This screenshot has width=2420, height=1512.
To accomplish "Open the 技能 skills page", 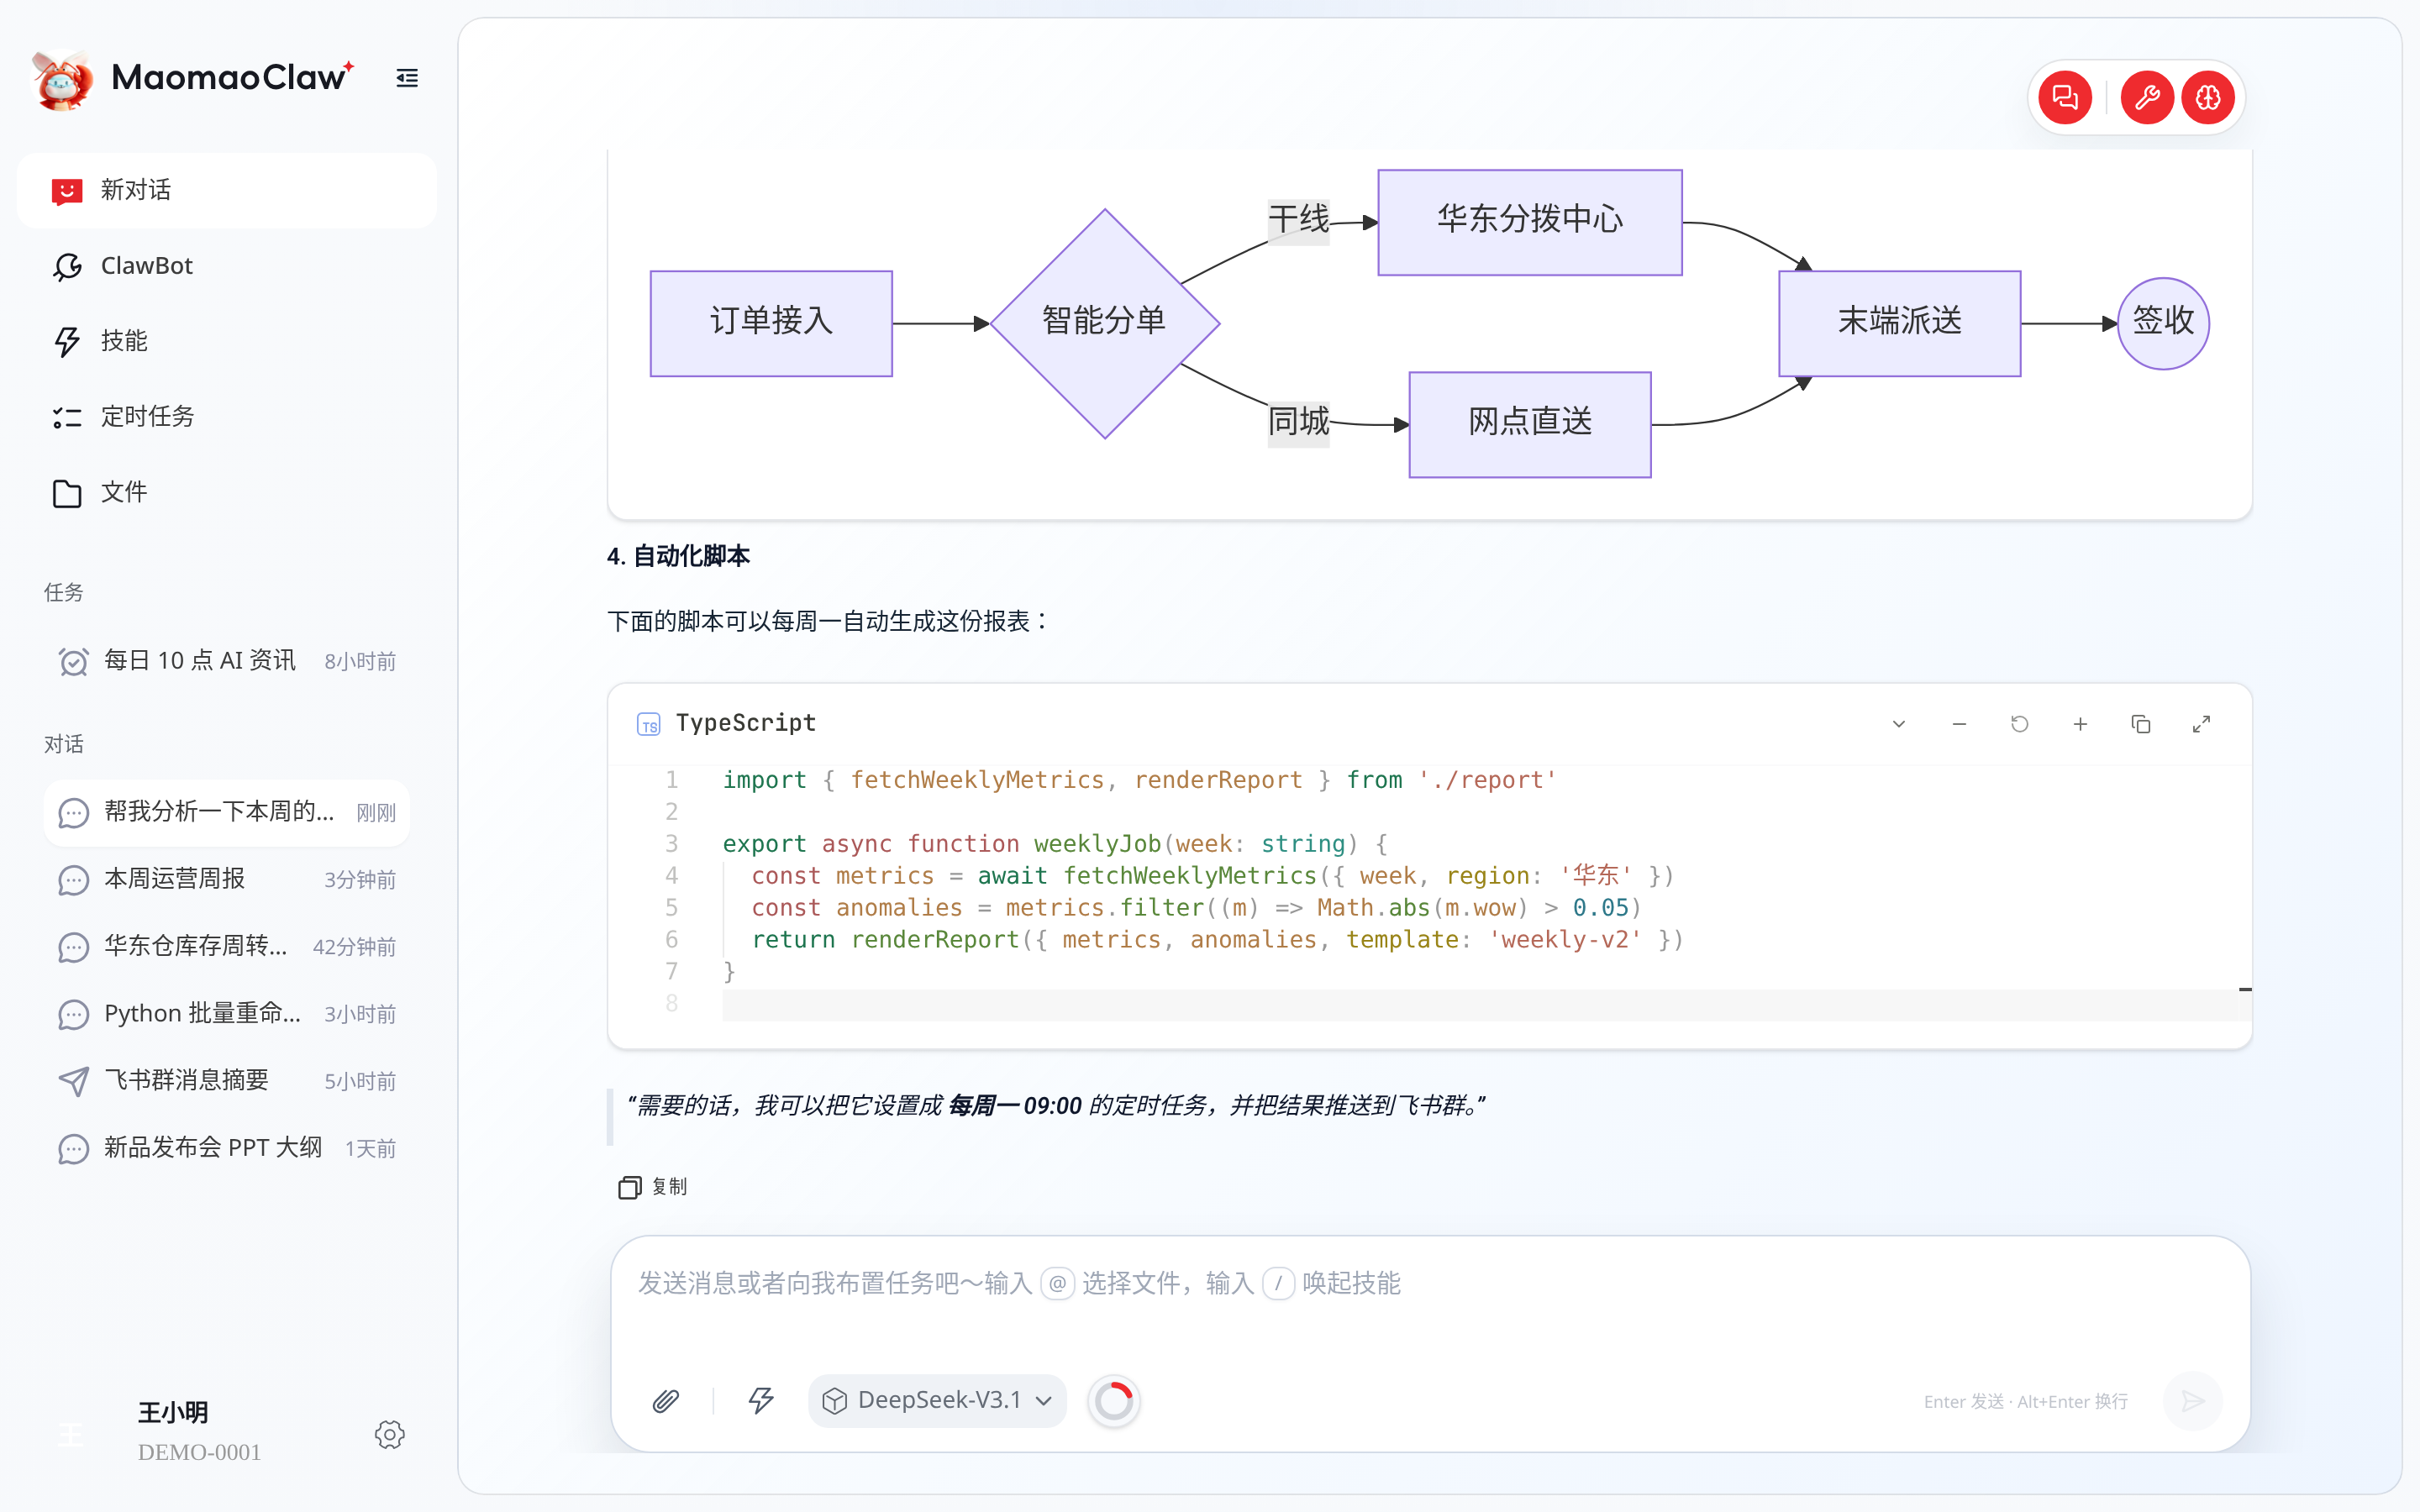I will (227, 341).
